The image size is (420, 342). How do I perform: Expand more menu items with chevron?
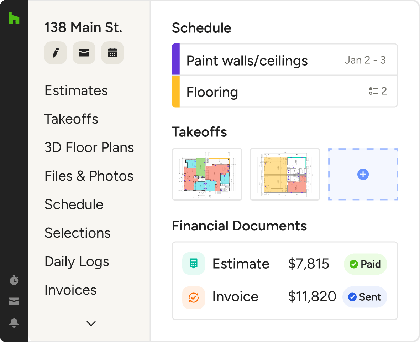point(91,323)
